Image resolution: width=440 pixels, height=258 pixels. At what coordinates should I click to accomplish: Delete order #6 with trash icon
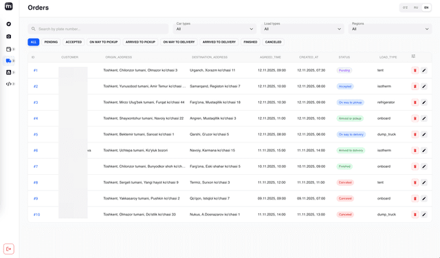tap(415, 151)
